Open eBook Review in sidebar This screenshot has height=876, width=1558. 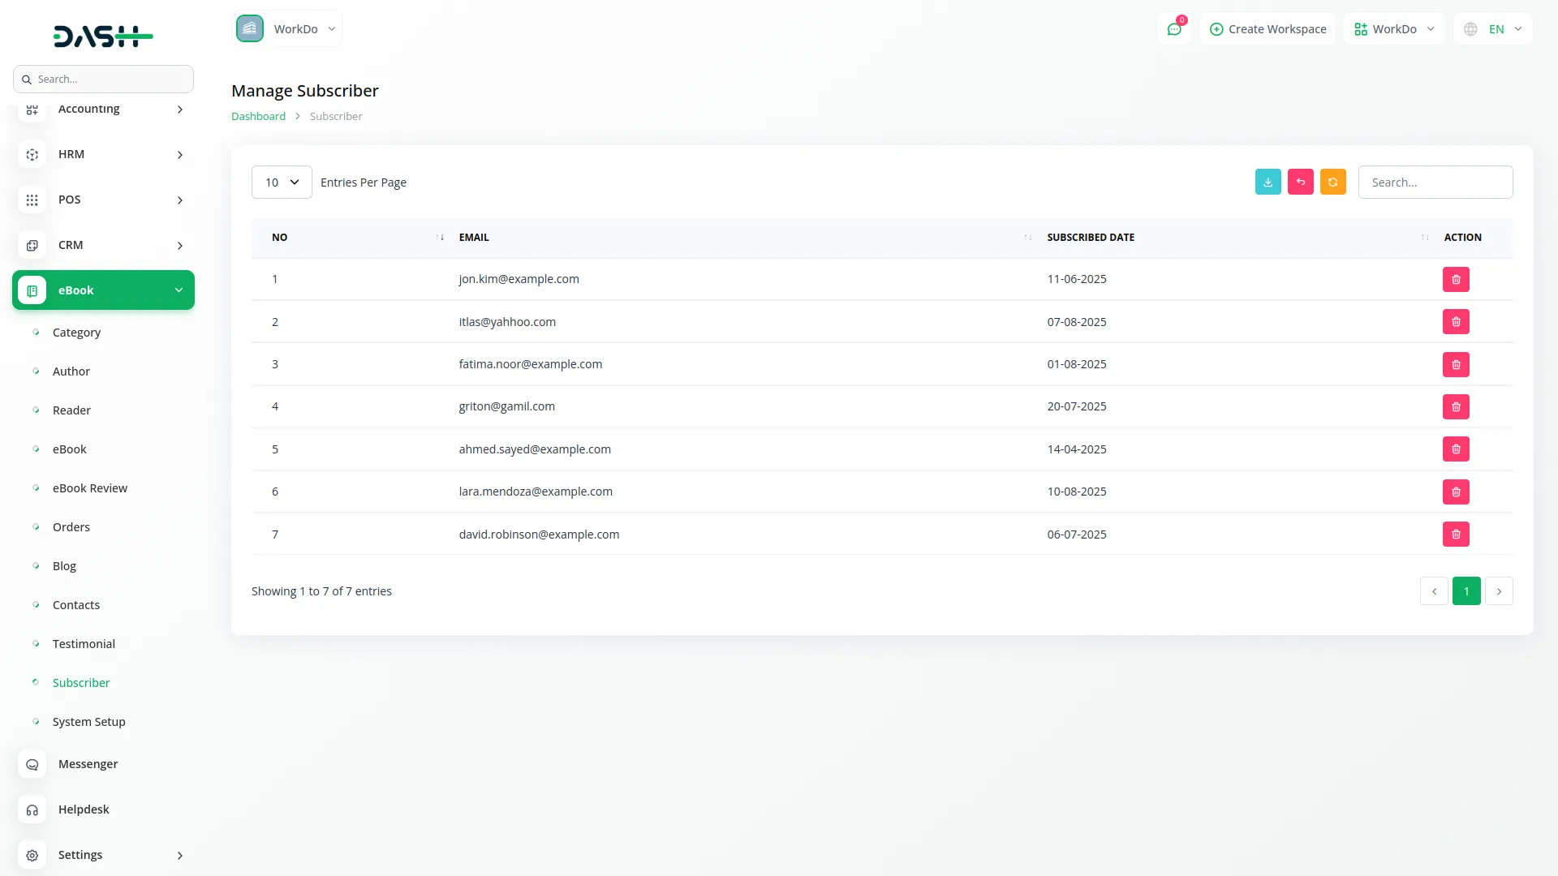[89, 488]
